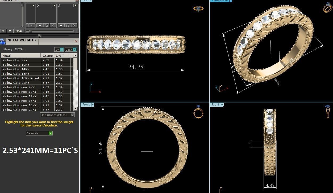Select Yellow Gold new:9KY row

(37, 87)
